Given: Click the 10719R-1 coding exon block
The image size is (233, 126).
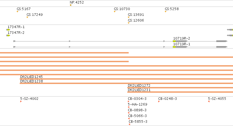Looking at the screenshot, I should coord(174,47).
